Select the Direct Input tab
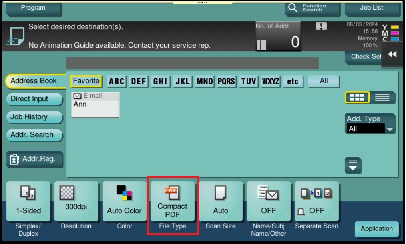This screenshot has width=406, height=244. pos(34,99)
